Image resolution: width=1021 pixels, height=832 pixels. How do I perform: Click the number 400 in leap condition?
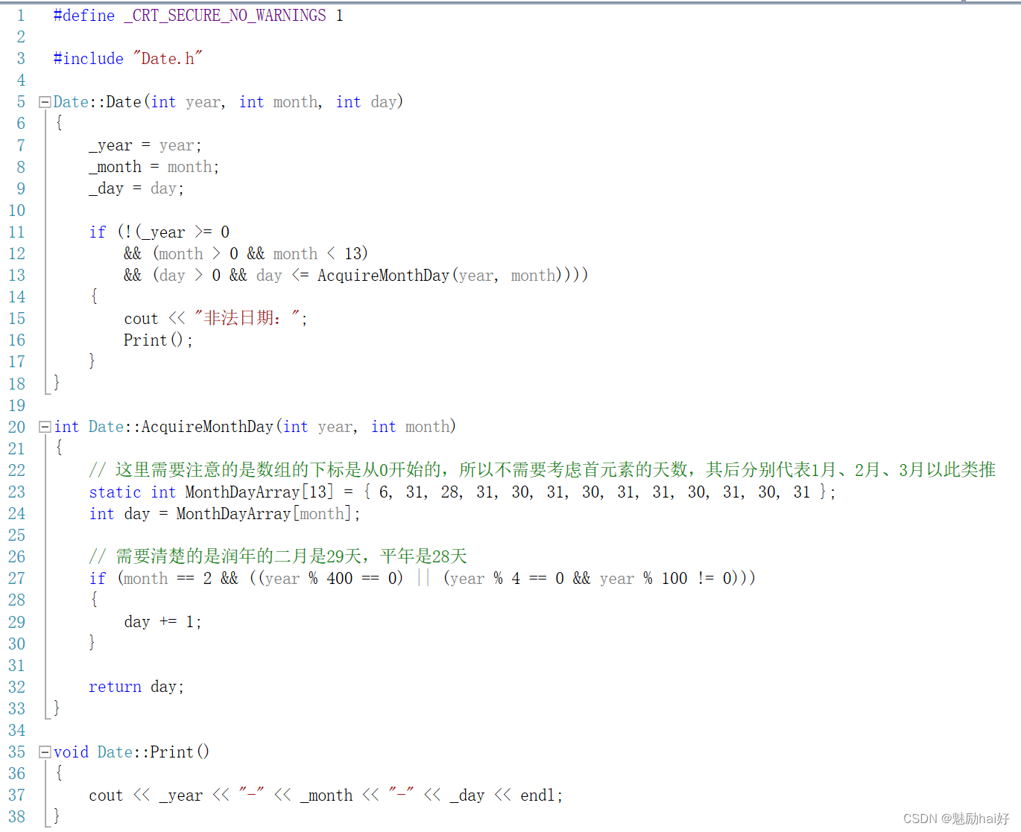click(x=340, y=579)
